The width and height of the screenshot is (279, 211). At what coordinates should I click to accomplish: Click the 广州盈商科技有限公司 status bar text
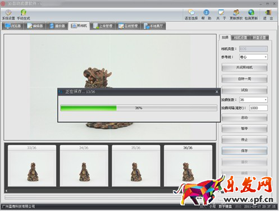tap(19, 207)
